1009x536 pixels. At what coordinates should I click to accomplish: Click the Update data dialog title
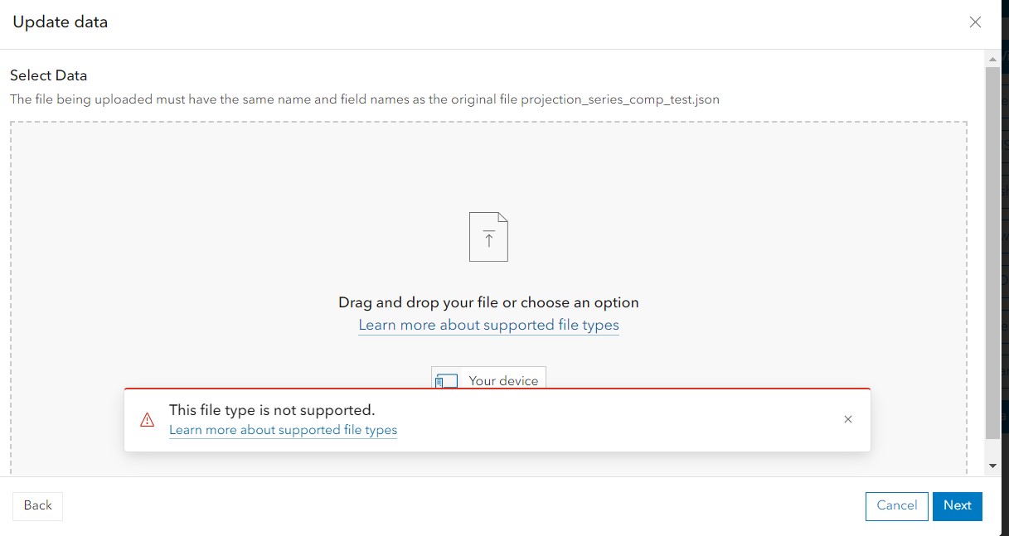pyautogui.click(x=61, y=22)
